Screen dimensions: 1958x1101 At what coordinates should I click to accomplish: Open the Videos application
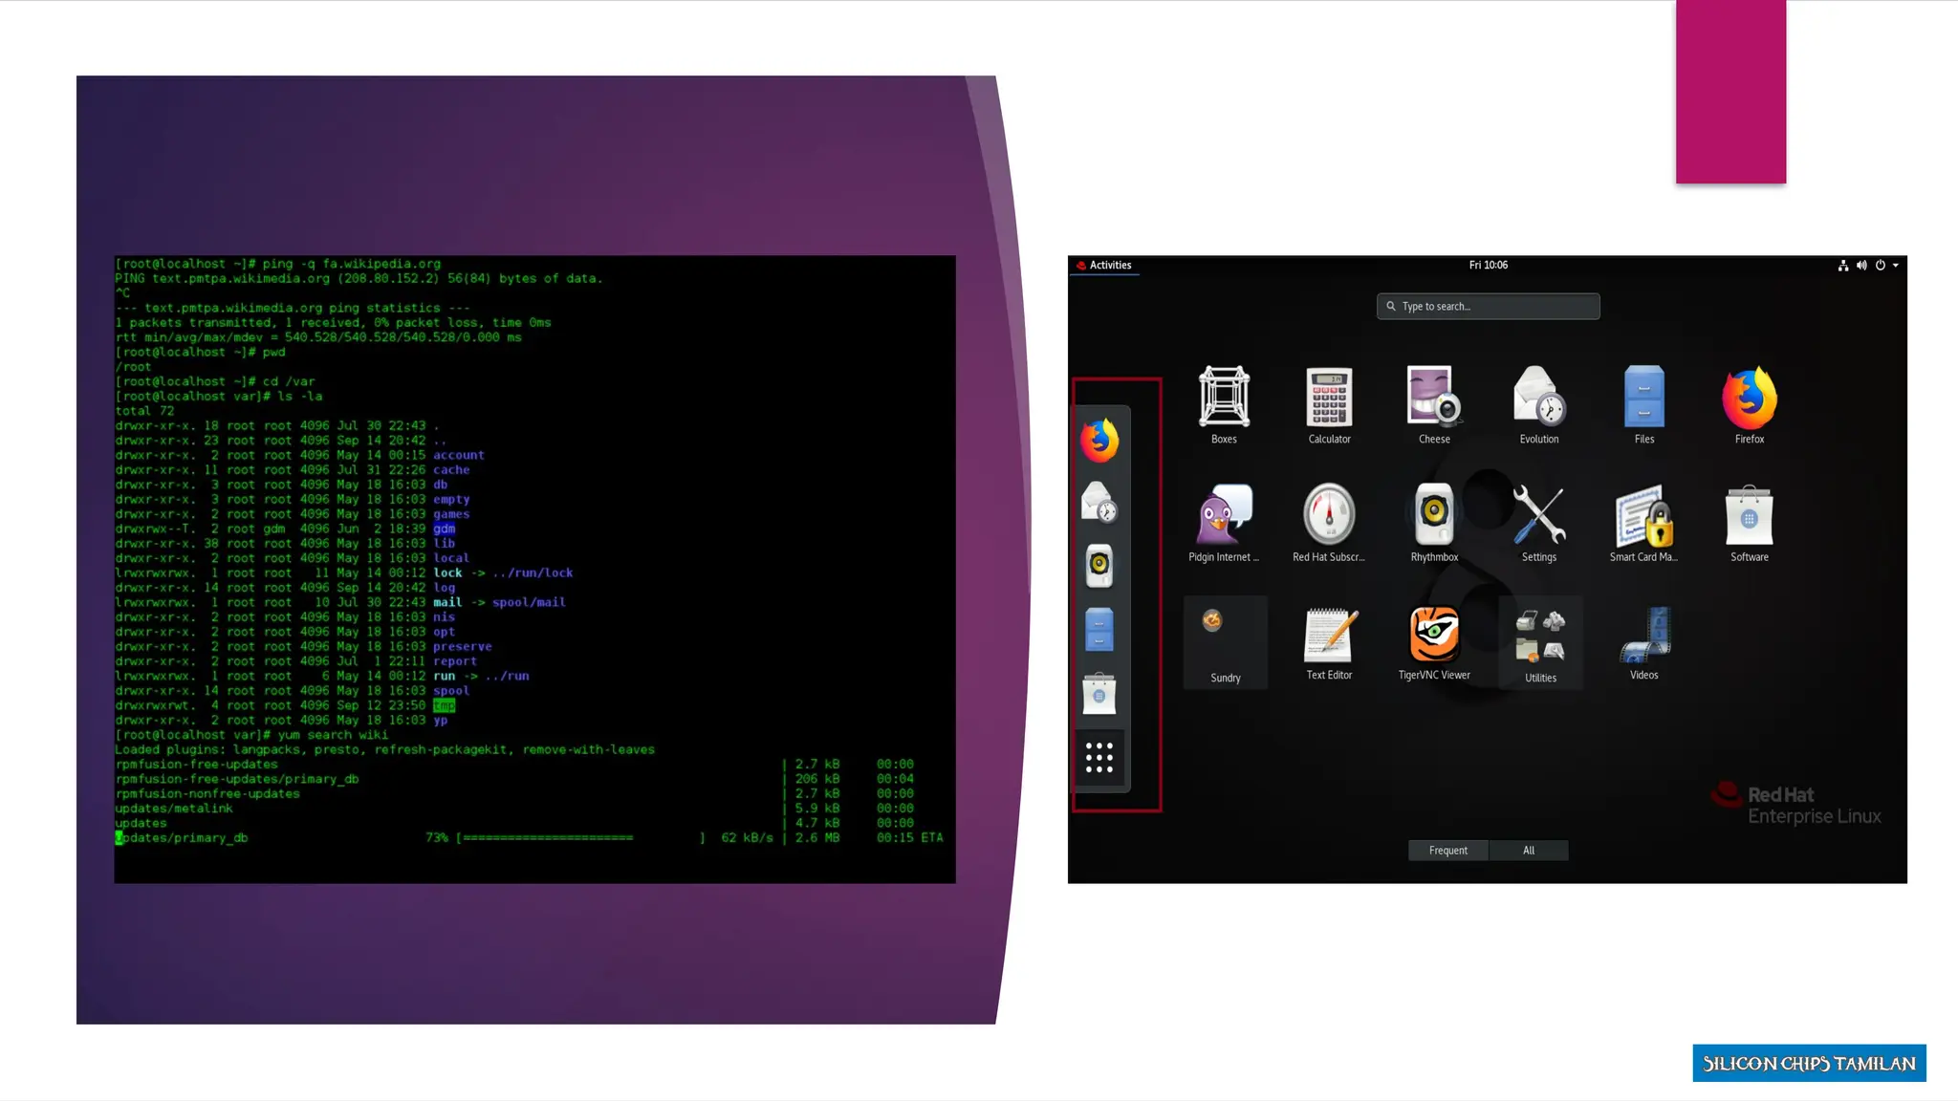click(x=1643, y=634)
